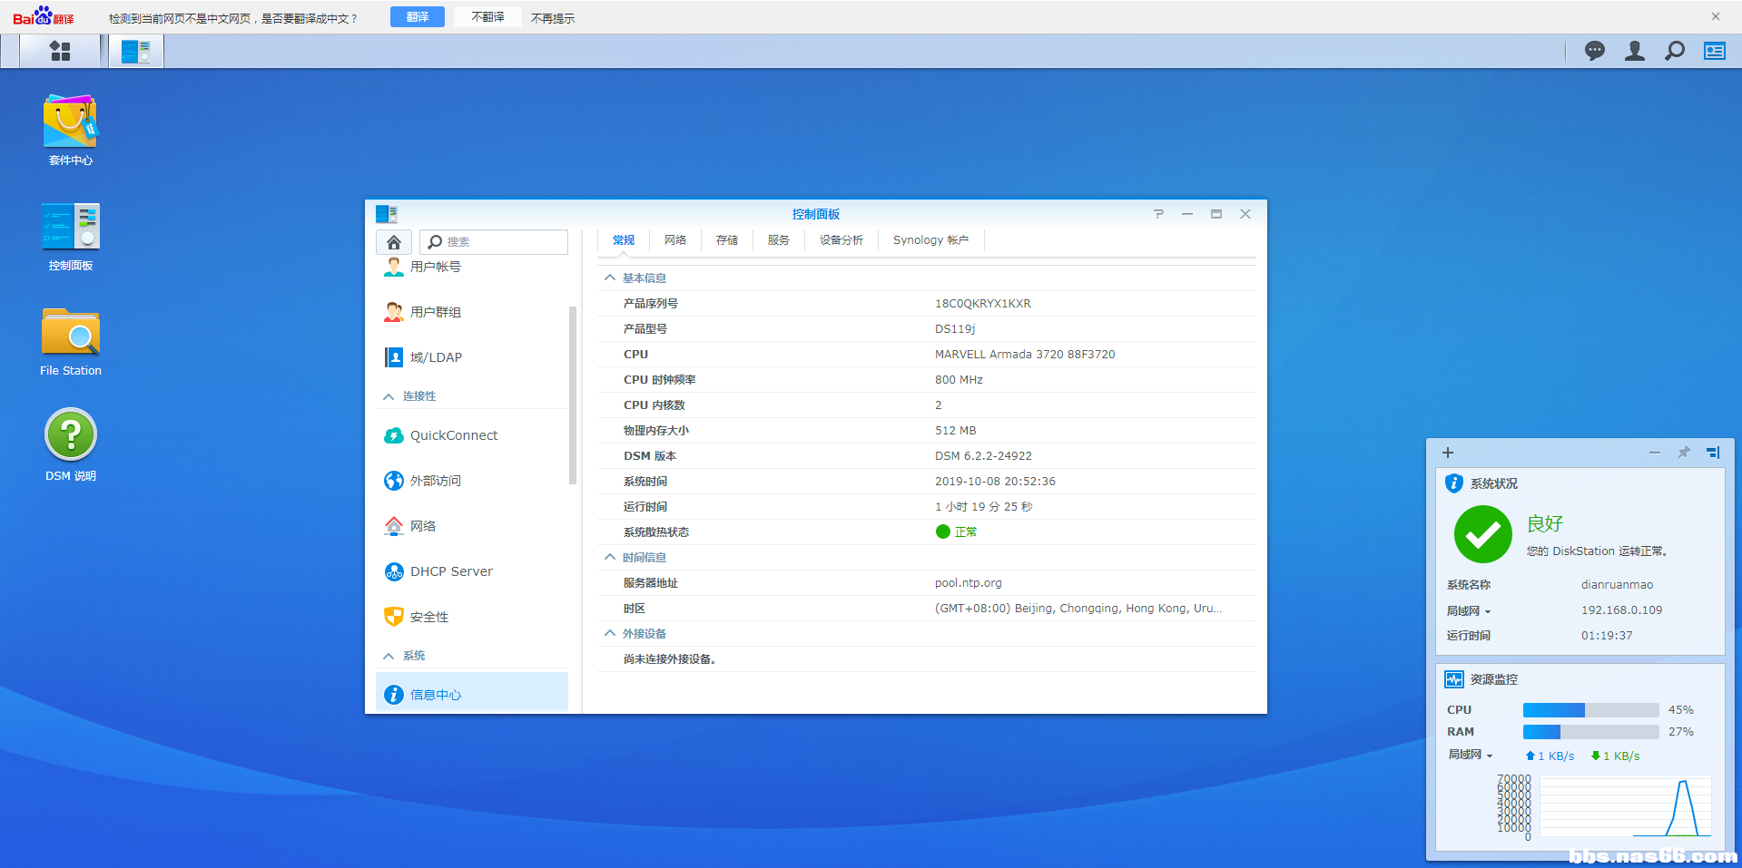The height and width of the screenshot is (868, 1742).
Task: Pin the widget panel with the pin icon
Action: pyautogui.click(x=1684, y=453)
